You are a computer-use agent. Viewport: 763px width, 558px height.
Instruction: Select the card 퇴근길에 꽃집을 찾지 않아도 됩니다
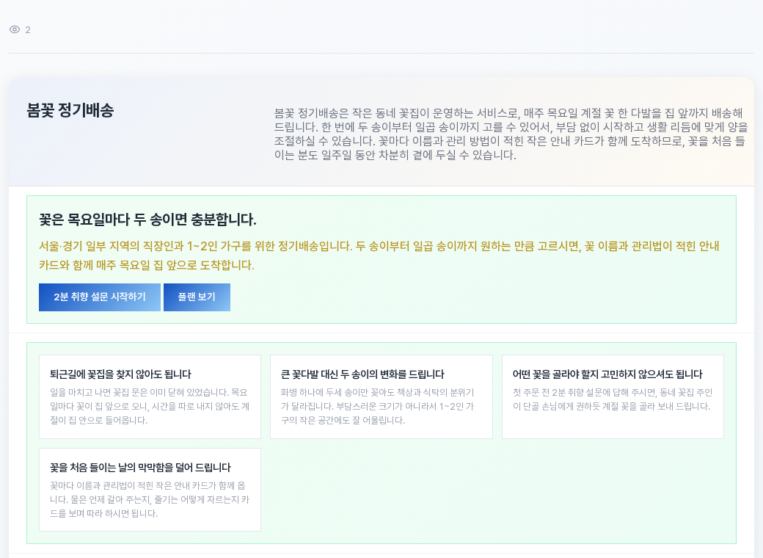click(x=150, y=396)
